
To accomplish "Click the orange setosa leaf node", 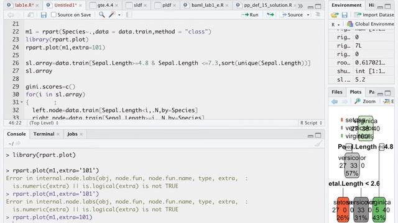I will point(343,209).
